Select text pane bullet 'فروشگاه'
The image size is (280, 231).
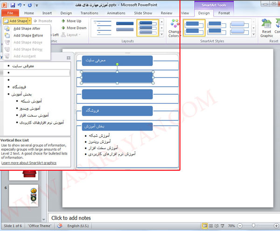(19, 87)
